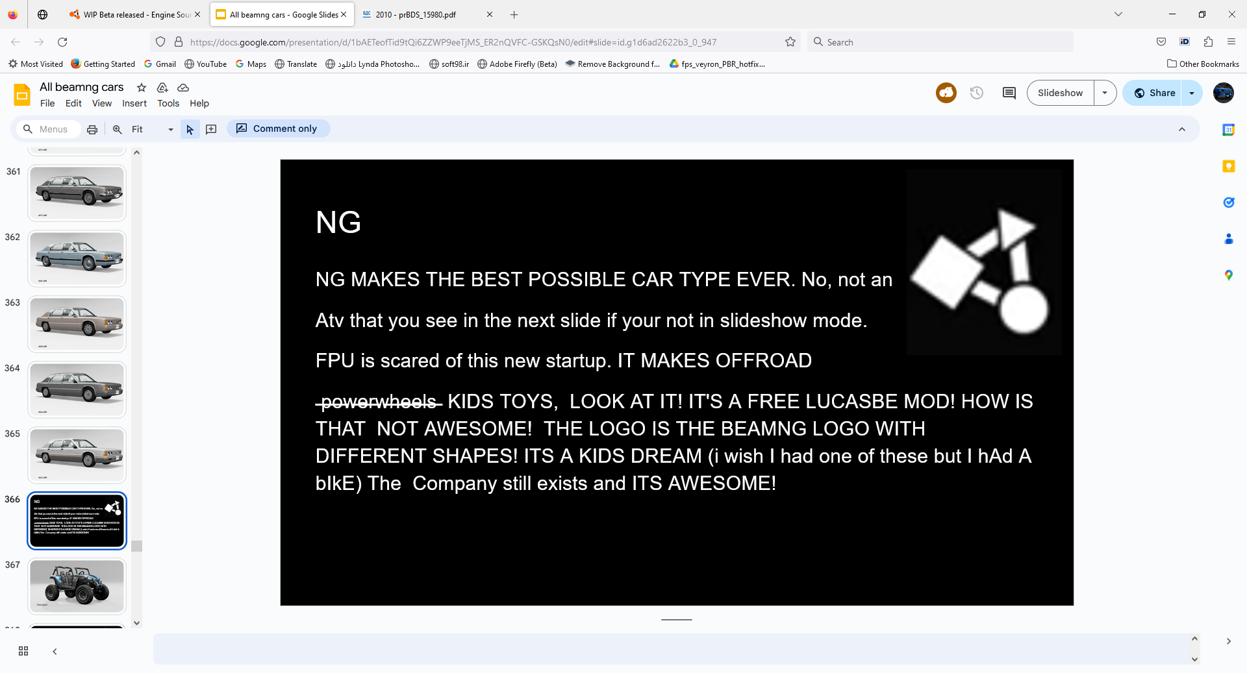Screen dimensions: 1247x673
Task: Open Share options dropdown arrow
Action: coord(1192,93)
